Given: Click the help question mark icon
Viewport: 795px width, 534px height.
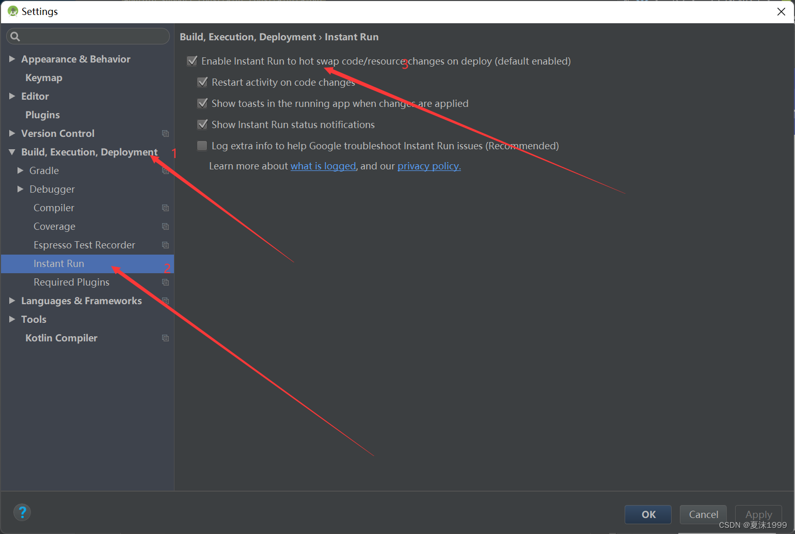Looking at the screenshot, I should click(x=22, y=512).
